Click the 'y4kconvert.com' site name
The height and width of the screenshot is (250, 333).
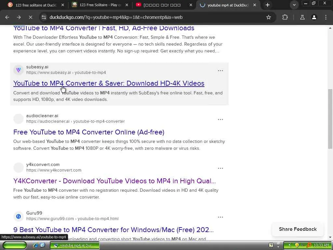pos(43,164)
